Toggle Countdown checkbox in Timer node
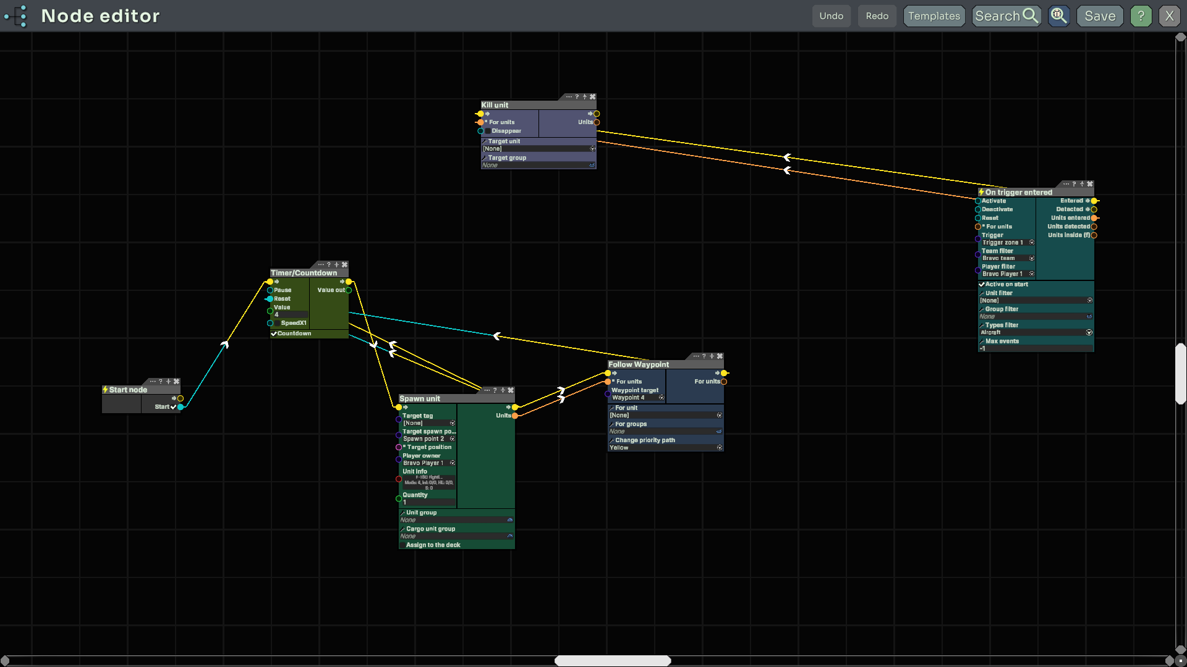This screenshot has width=1187, height=667. 274,333
